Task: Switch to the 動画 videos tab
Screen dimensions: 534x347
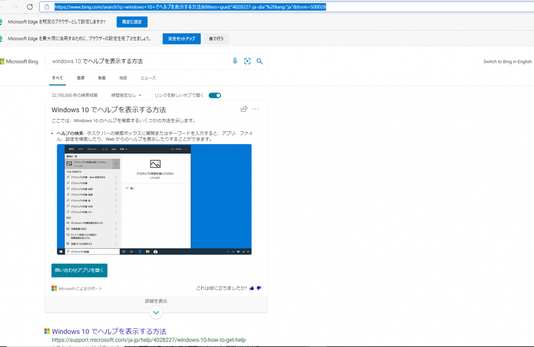Action: tap(102, 78)
